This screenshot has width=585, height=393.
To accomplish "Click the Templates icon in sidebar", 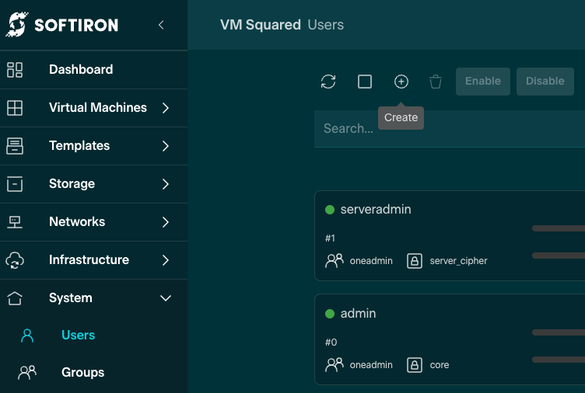I will coord(15,146).
